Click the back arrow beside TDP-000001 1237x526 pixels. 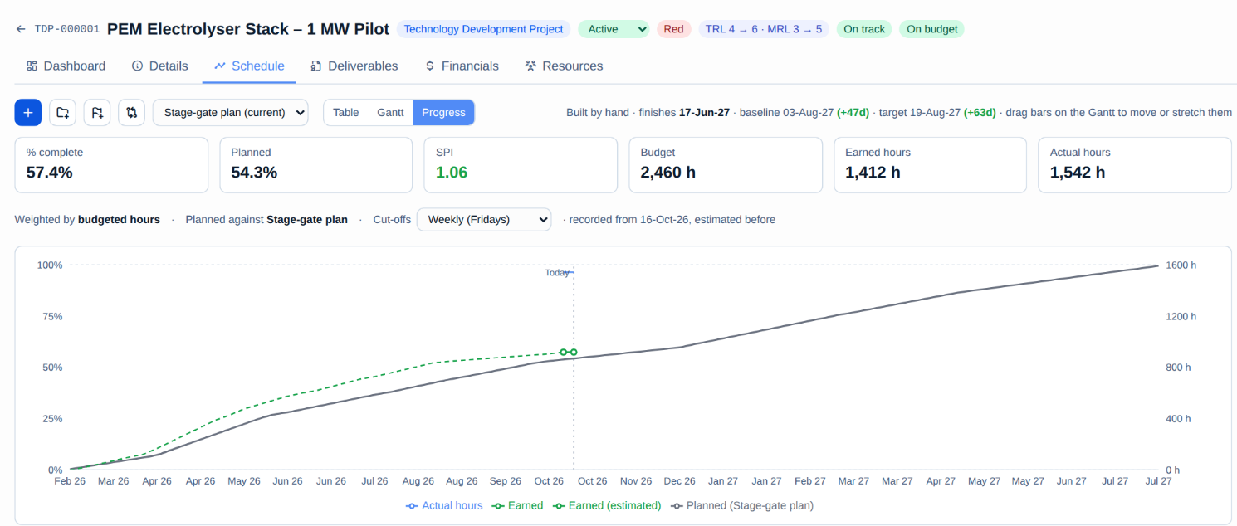pyautogui.click(x=21, y=29)
